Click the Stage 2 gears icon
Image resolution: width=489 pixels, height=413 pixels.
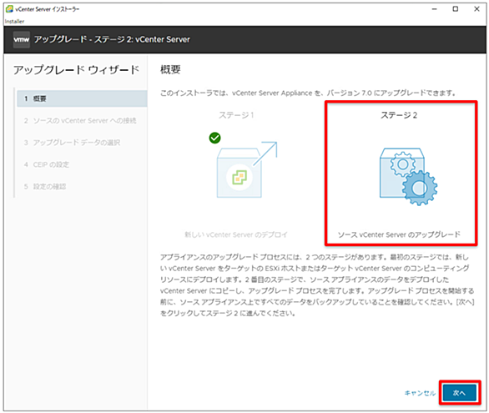pyautogui.click(x=408, y=176)
